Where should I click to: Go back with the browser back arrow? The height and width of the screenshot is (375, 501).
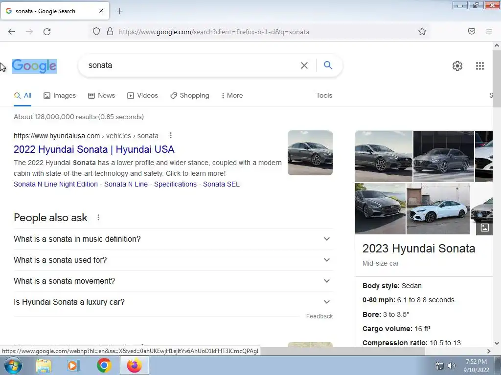coord(12,32)
